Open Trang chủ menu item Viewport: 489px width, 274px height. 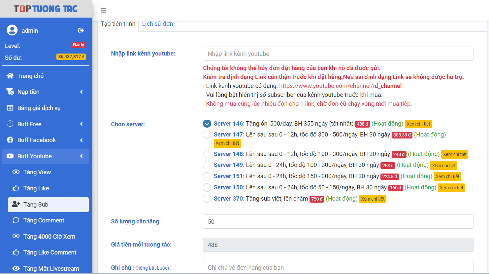click(45, 76)
